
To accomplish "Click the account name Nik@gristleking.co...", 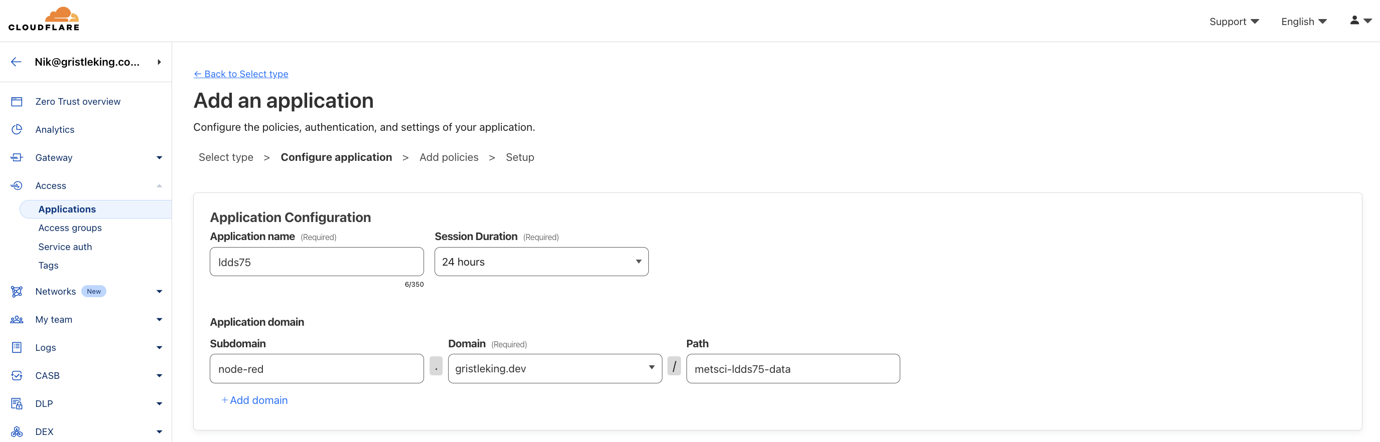I will click(x=87, y=62).
